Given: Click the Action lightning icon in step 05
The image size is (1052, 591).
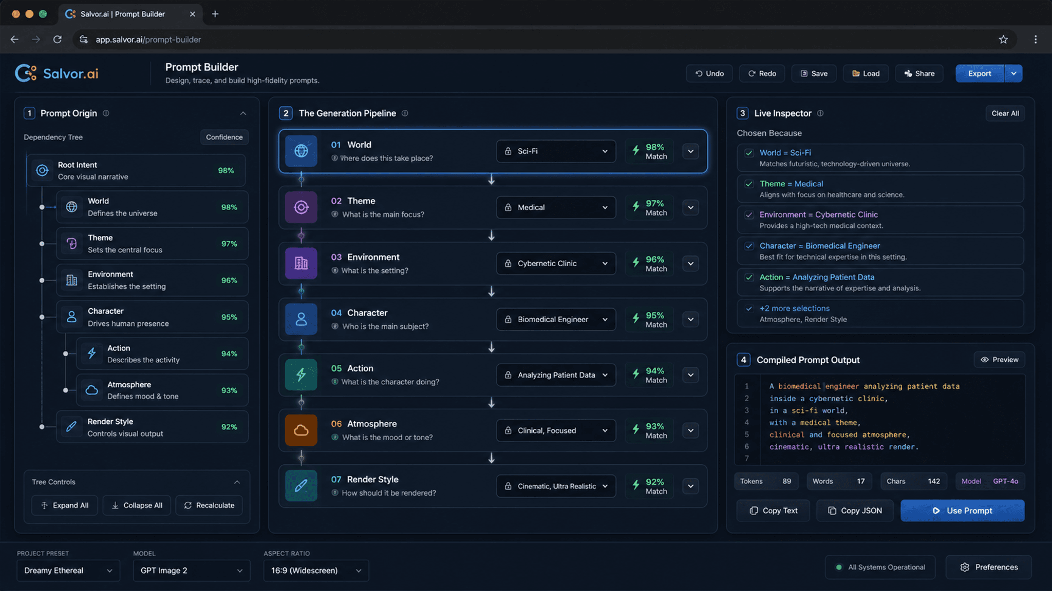Looking at the screenshot, I should [301, 375].
